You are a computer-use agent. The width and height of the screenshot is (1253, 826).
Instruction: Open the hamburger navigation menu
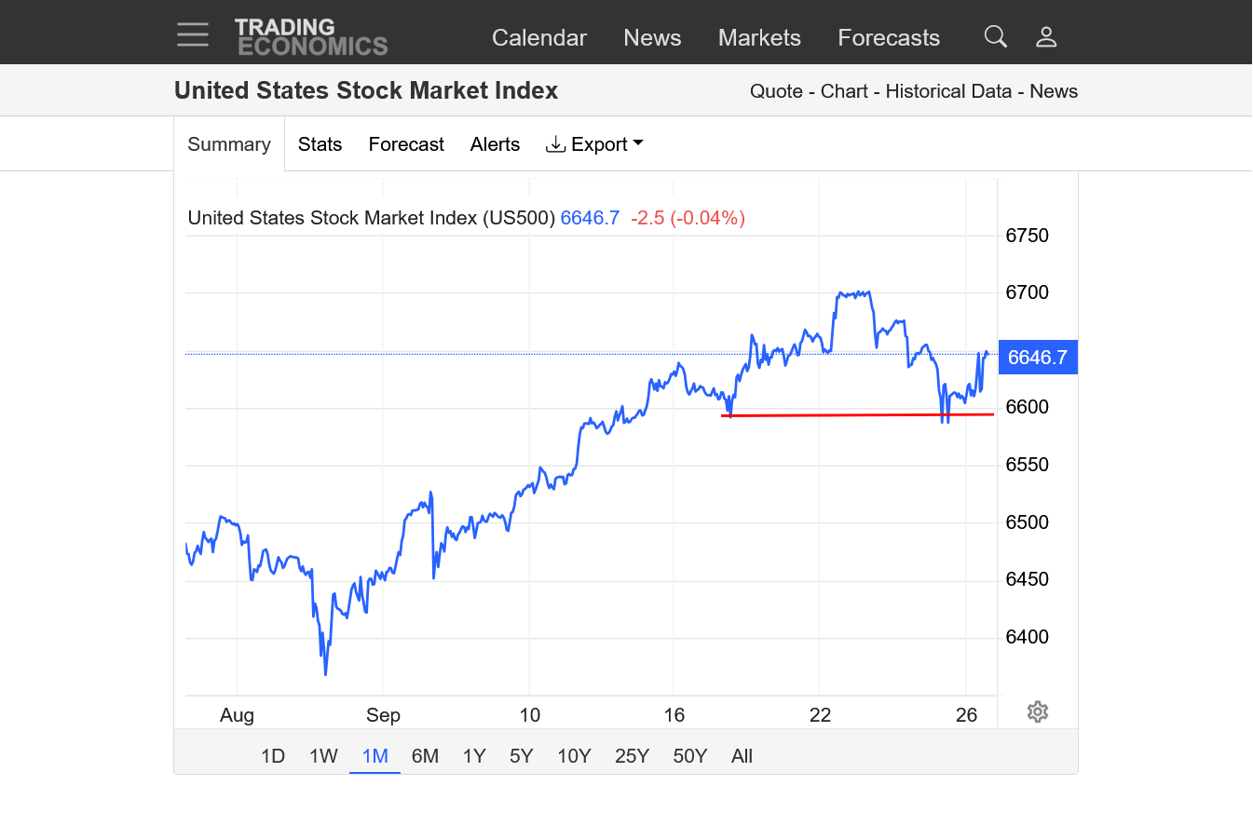click(193, 35)
